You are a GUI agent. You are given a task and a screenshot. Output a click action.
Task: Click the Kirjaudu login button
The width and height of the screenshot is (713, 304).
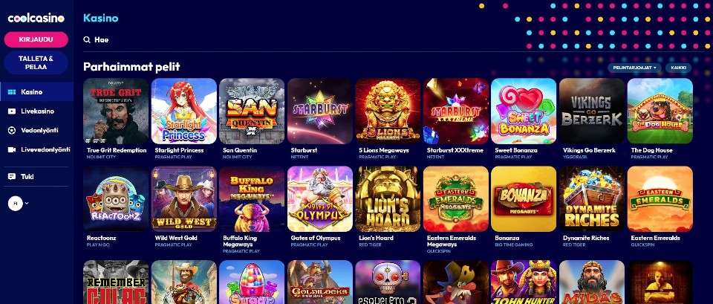tap(36, 39)
